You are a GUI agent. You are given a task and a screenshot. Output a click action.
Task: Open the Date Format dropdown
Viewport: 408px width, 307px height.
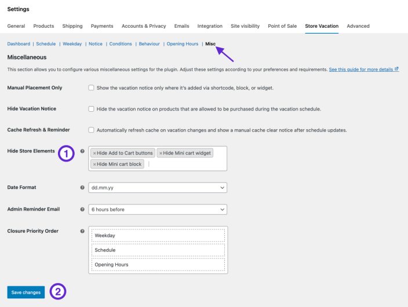point(157,188)
